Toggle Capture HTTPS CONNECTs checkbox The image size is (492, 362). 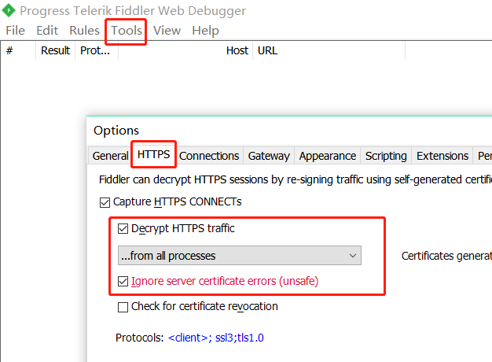click(x=105, y=202)
